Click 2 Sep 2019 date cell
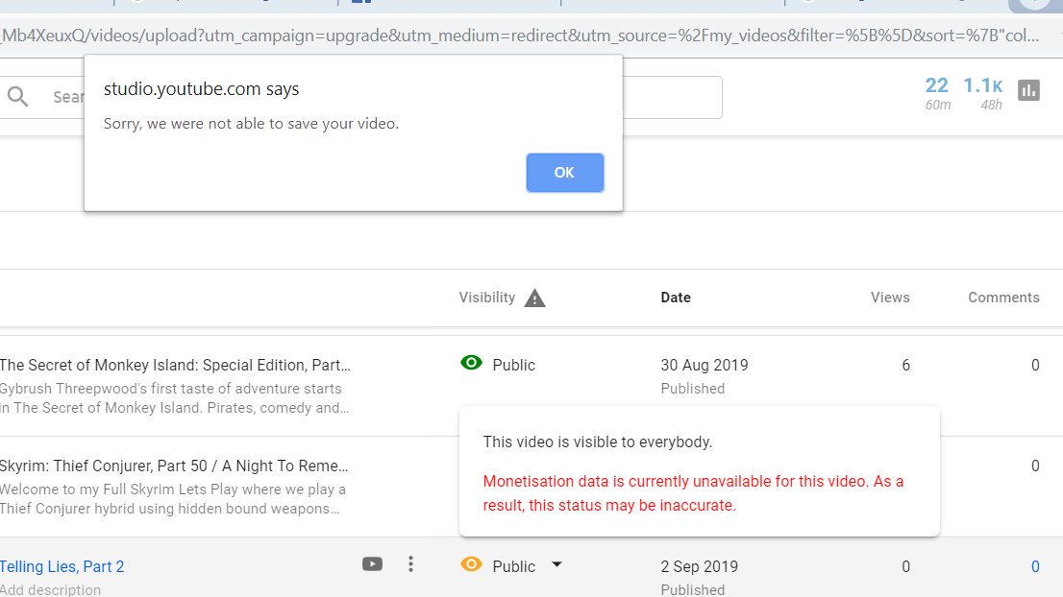Viewport: 1063px width, 597px height. 700,566
